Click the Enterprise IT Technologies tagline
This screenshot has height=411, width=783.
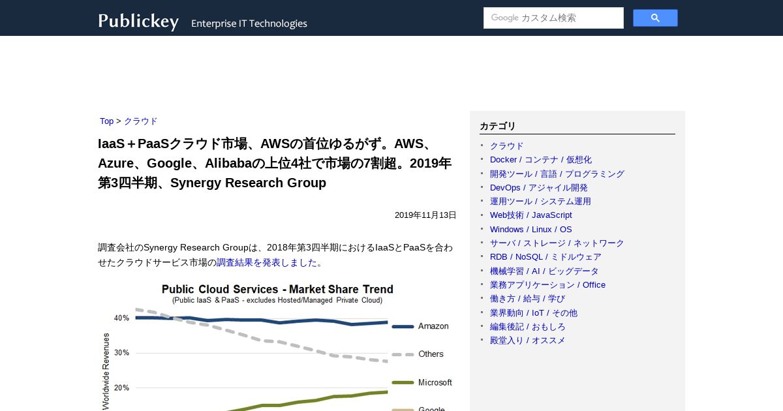click(x=249, y=23)
